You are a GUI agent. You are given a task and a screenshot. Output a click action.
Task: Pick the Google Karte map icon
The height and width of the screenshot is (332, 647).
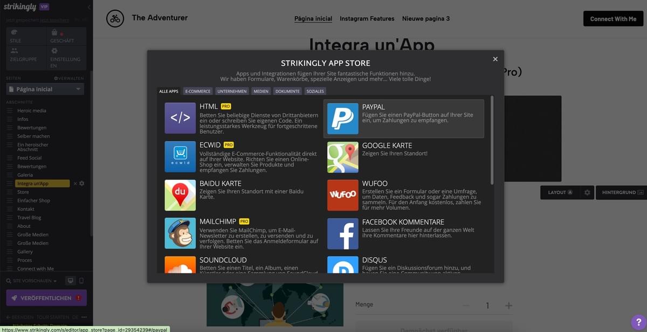coord(343,157)
